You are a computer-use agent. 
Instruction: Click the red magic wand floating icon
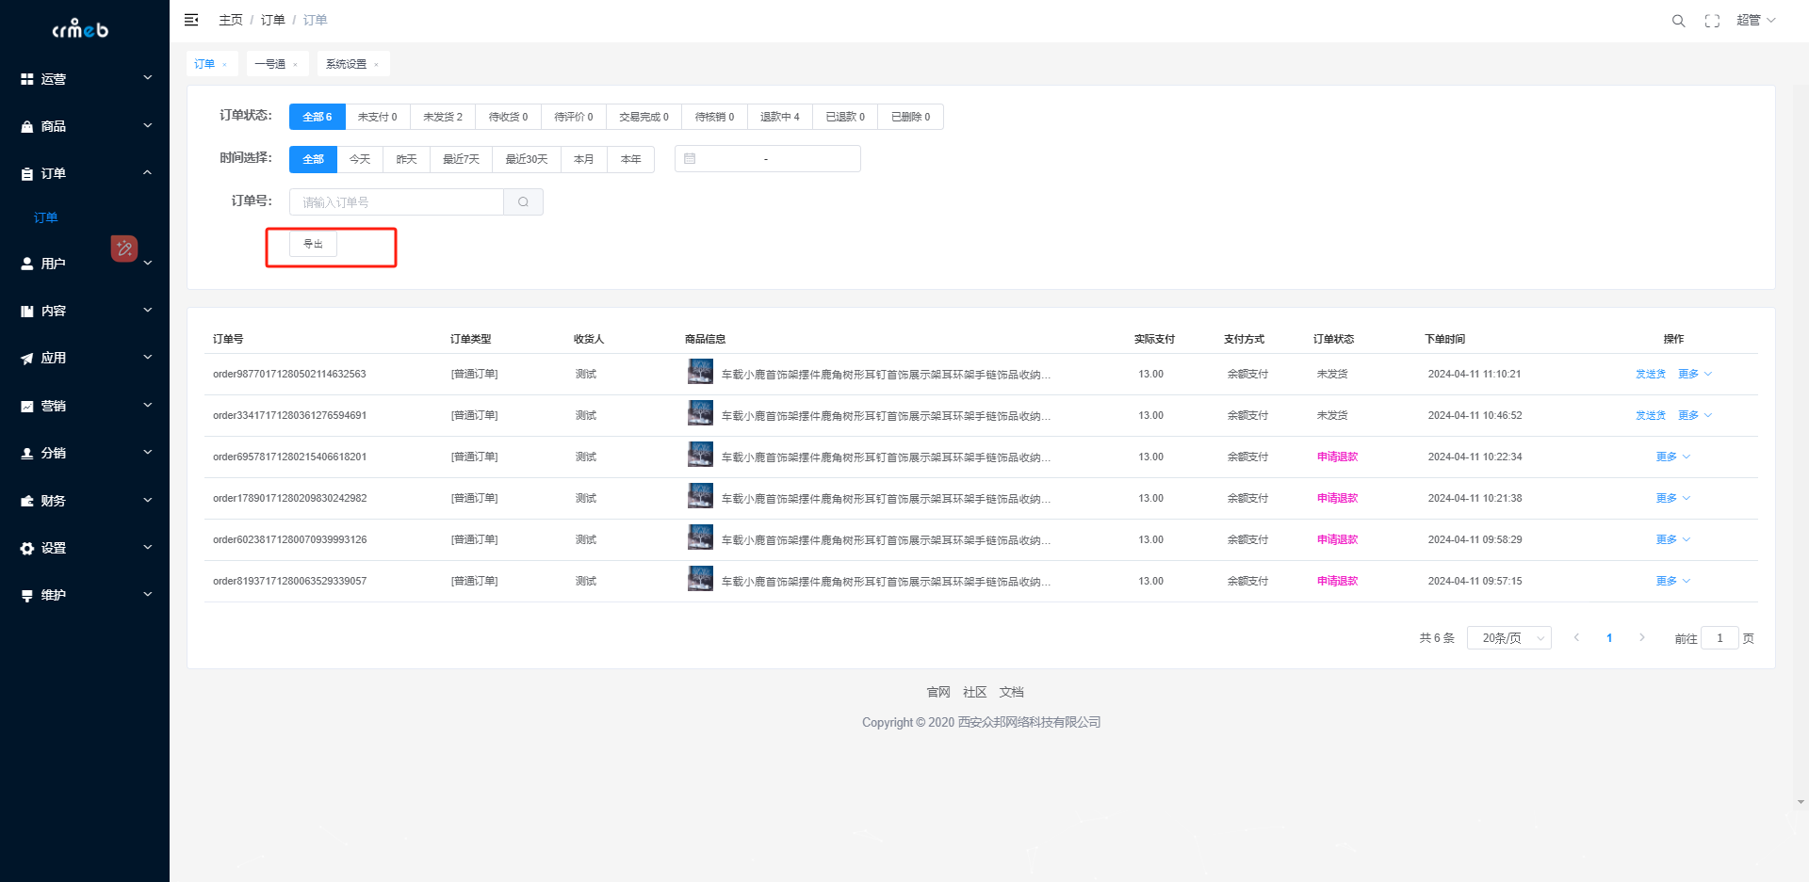[124, 249]
